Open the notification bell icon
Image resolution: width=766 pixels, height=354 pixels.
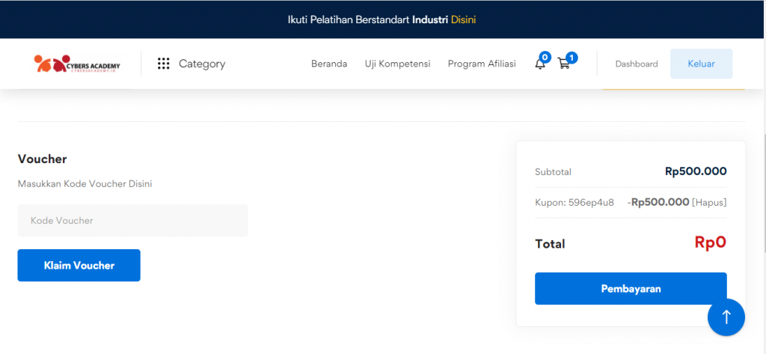point(539,64)
